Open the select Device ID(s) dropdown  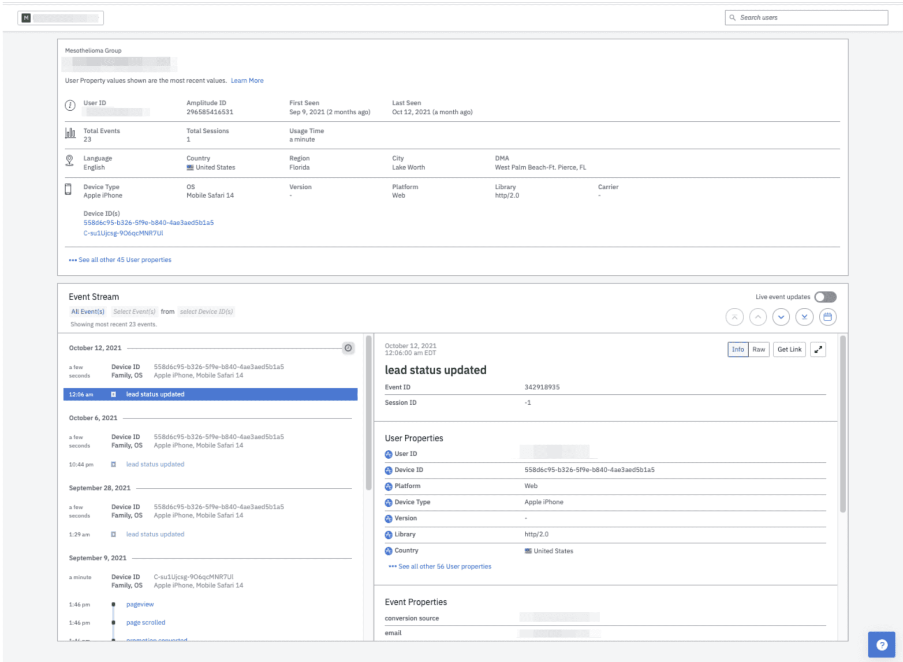[x=206, y=311]
